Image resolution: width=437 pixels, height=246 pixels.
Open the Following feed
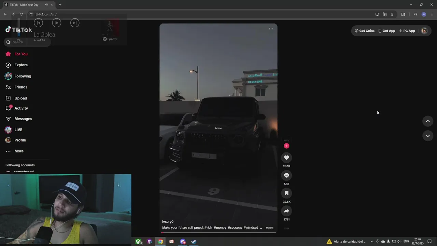(x=18, y=76)
